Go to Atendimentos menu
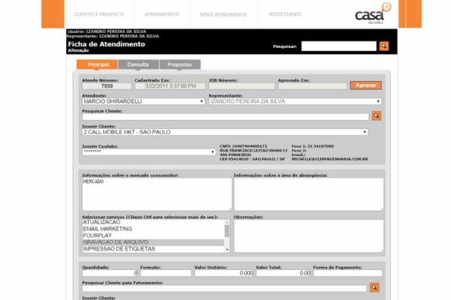 162,14
